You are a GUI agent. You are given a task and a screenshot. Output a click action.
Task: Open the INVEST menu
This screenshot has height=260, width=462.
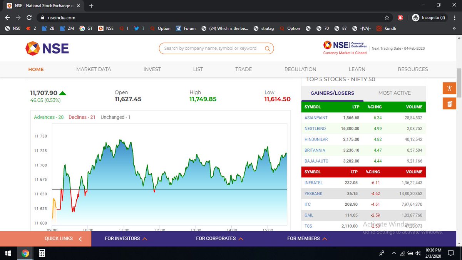(x=152, y=69)
